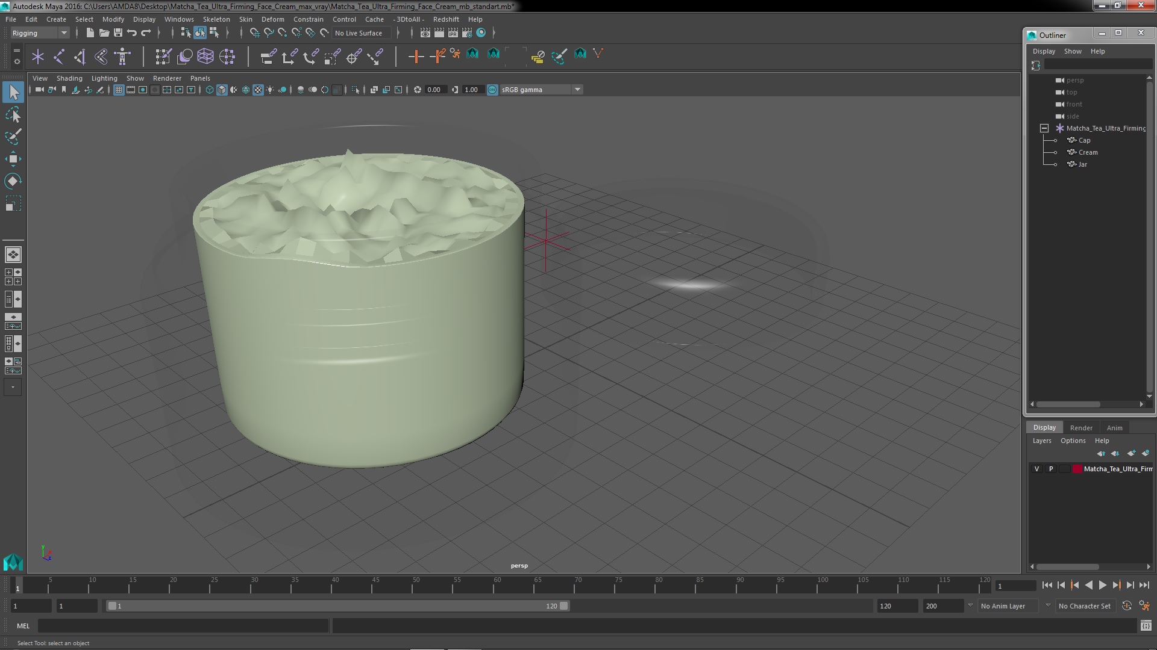The height and width of the screenshot is (650, 1157).
Task: Click the IPR render icon
Action: tap(453, 33)
